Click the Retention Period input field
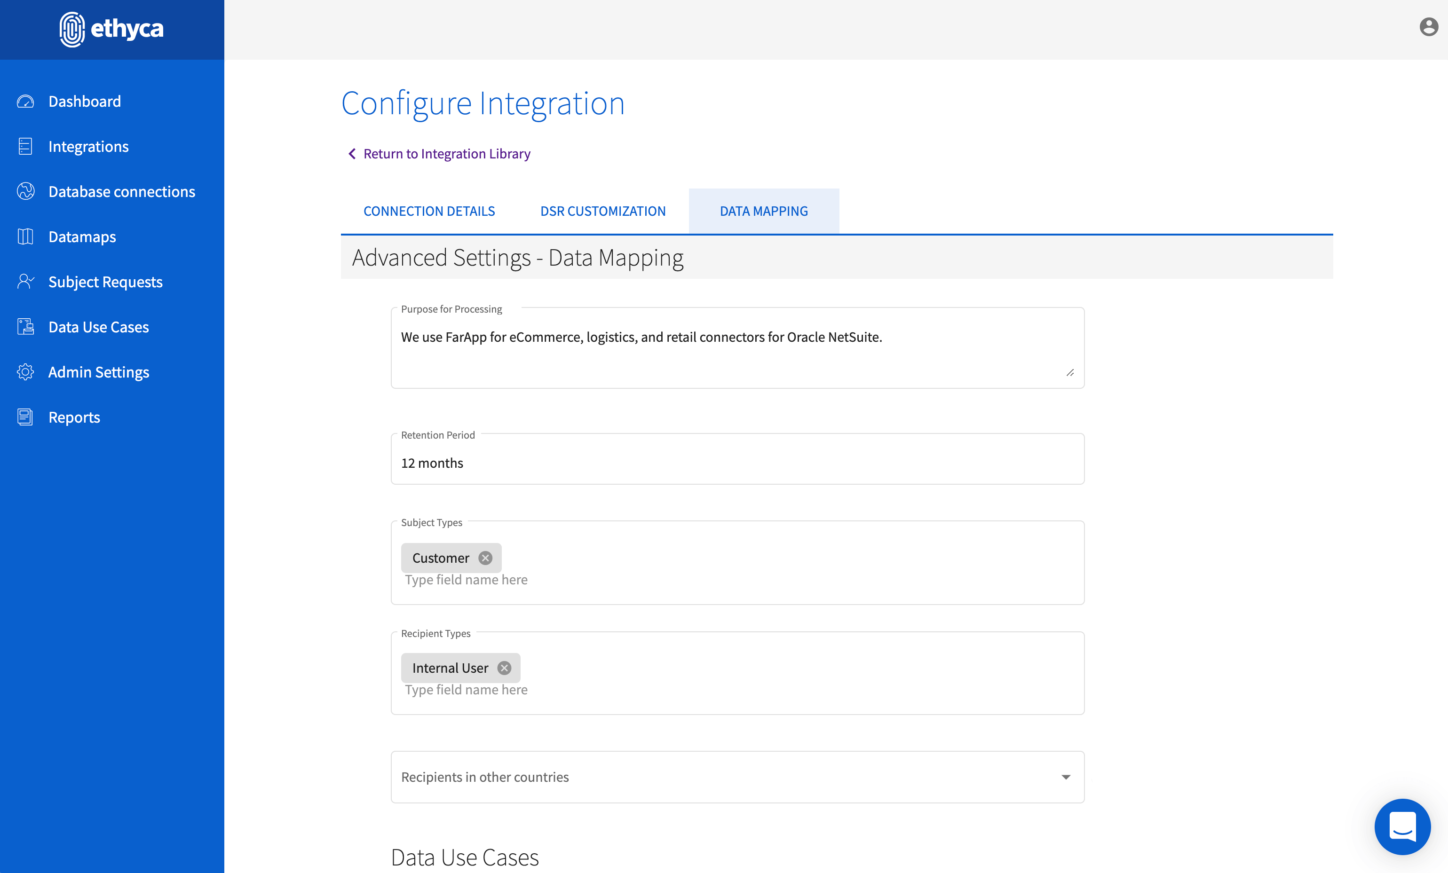 point(737,463)
